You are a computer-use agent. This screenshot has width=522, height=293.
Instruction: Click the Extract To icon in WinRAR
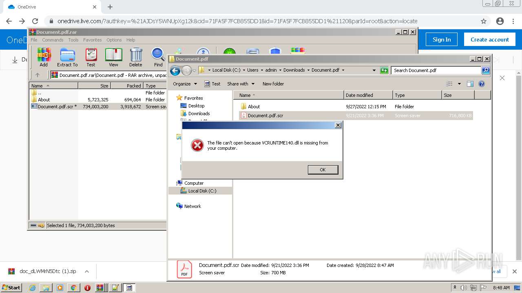(67, 57)
